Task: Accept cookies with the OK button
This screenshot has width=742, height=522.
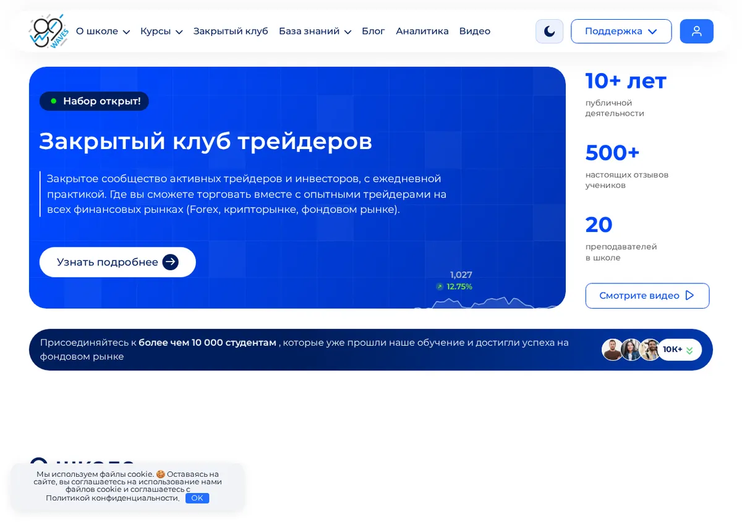Action: 197,498
